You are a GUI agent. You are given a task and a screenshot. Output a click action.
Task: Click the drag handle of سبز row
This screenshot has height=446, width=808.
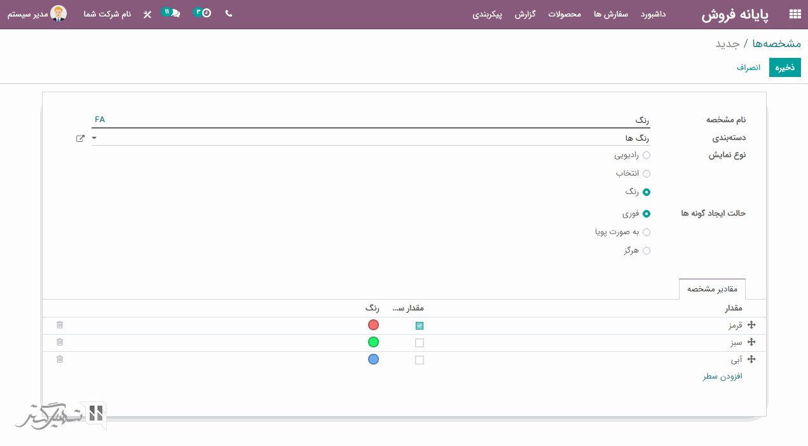tap(751, 342)
